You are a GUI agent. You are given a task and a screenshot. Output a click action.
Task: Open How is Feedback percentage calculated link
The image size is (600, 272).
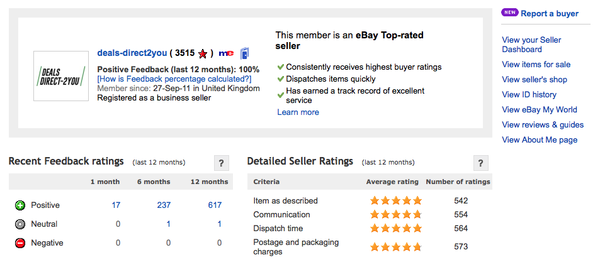coord(174,79)
